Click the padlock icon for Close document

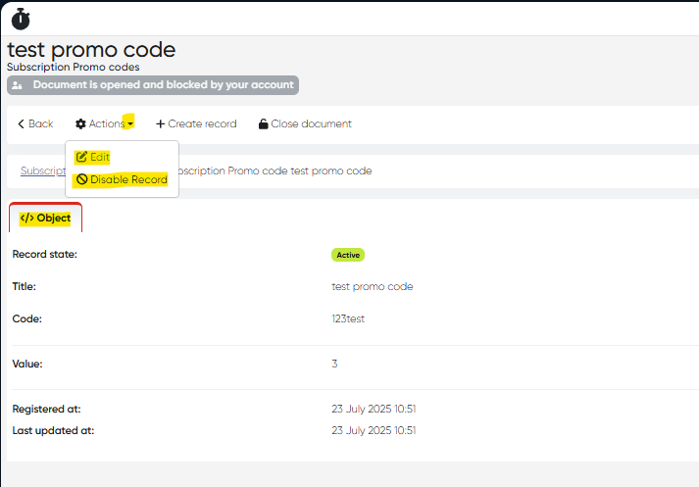263,124
